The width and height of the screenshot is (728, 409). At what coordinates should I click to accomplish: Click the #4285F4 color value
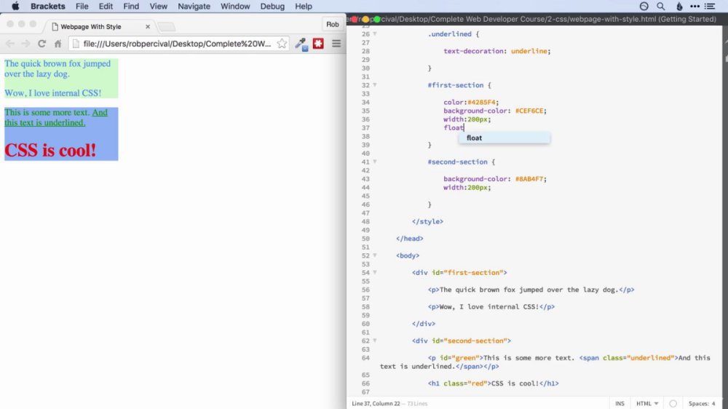(483, 102)
